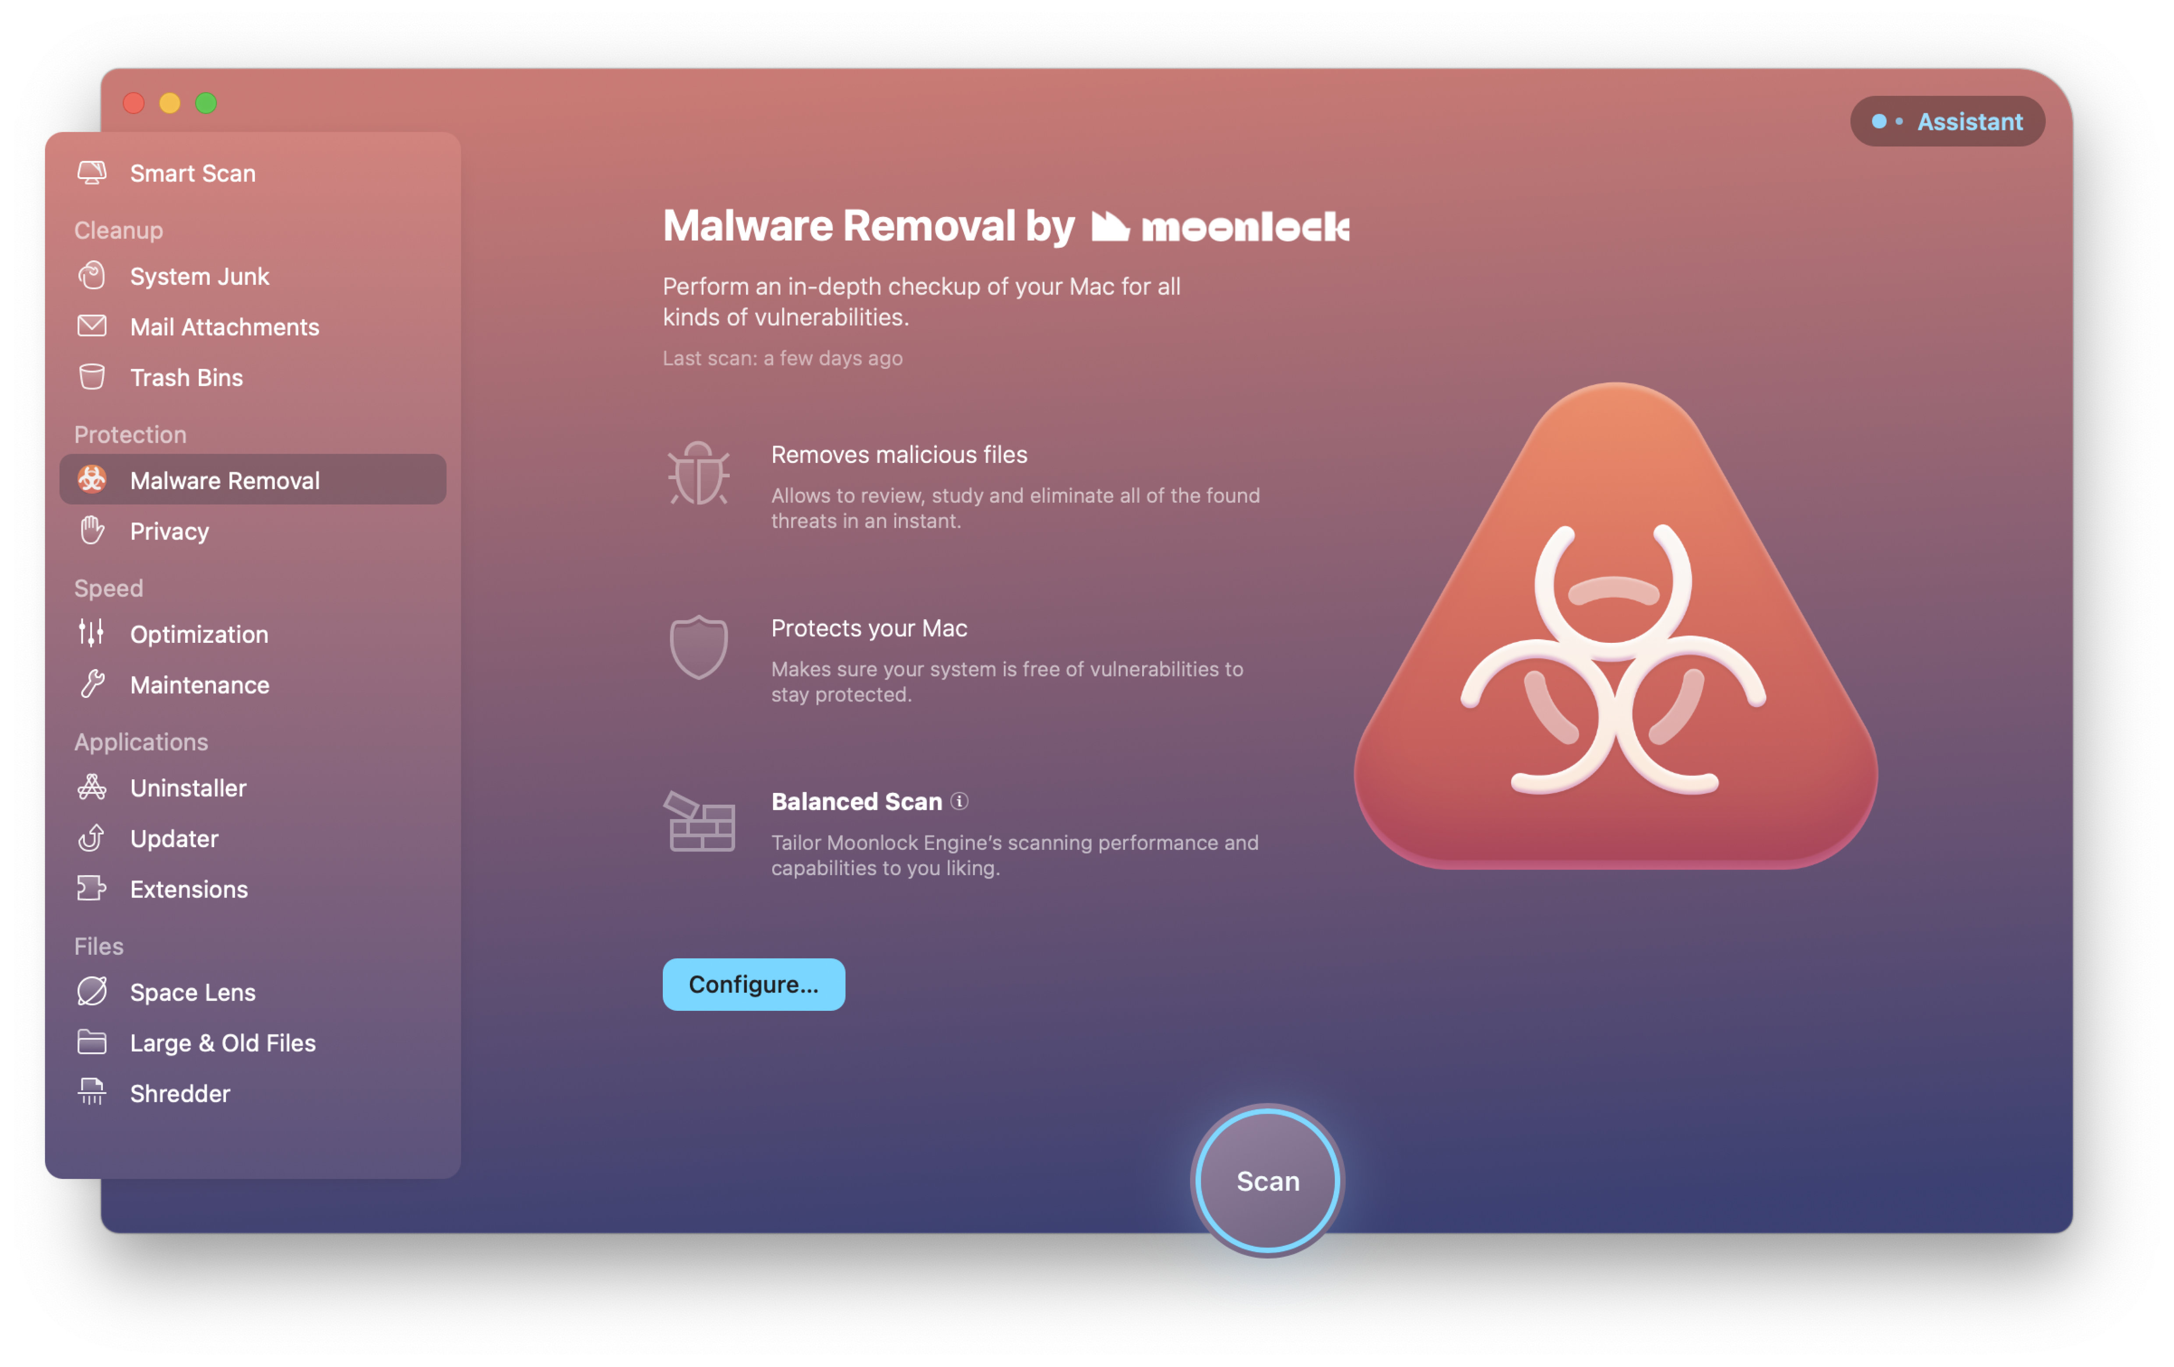Click the Privacy hand icon
Viewport: 2174px width, 1367px height.
coord(92,530)
